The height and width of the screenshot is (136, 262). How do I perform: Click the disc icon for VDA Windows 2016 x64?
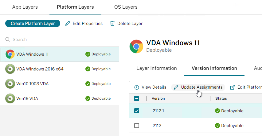(x=10, y=69)
